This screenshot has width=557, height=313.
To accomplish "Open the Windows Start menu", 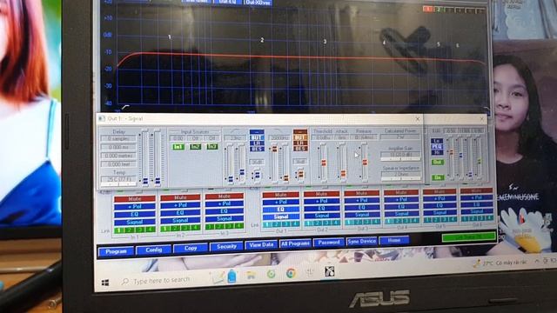I will pos(105,283).
